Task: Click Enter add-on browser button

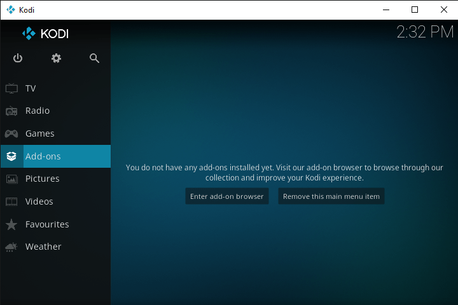Action: click(227, 196)
